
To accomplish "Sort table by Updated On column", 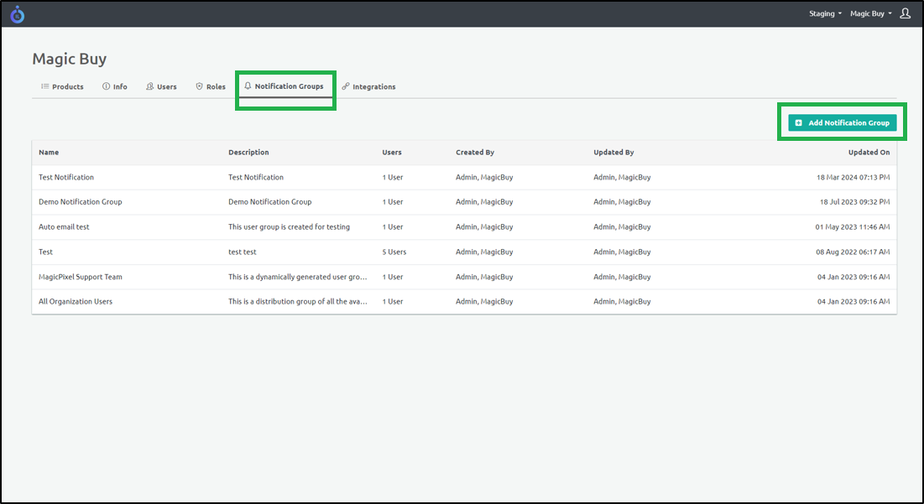I will click(869, 153).
